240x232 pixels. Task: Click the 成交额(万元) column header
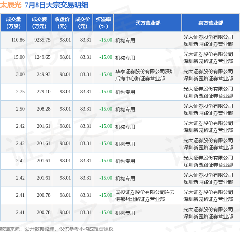point(39,23)
